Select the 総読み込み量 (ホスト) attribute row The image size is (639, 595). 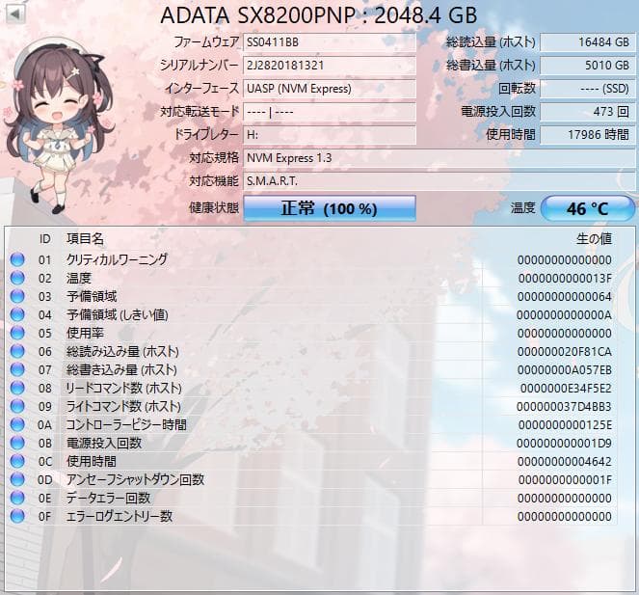[x=311, y=352]
